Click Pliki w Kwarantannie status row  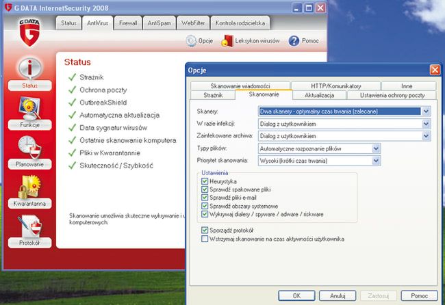point(105,152)
